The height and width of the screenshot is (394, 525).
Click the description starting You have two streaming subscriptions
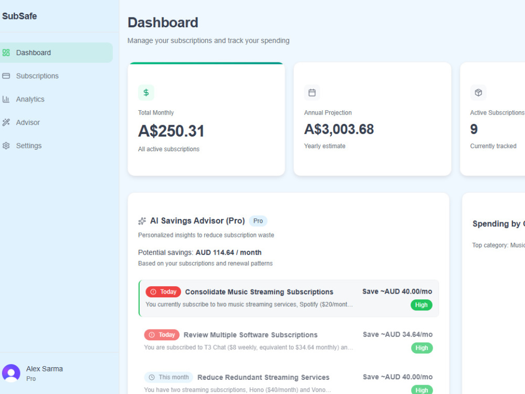[237, 390]
